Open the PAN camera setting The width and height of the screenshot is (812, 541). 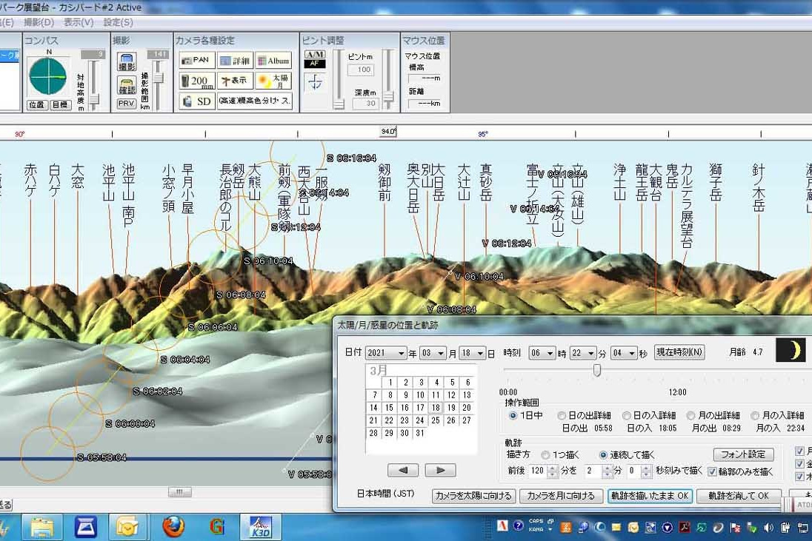197,60
